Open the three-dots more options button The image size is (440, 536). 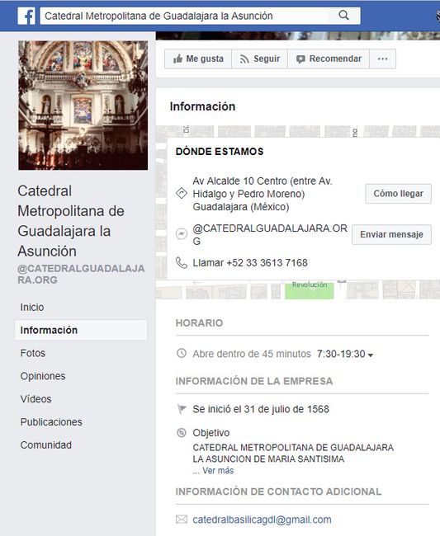pos(382,59)
